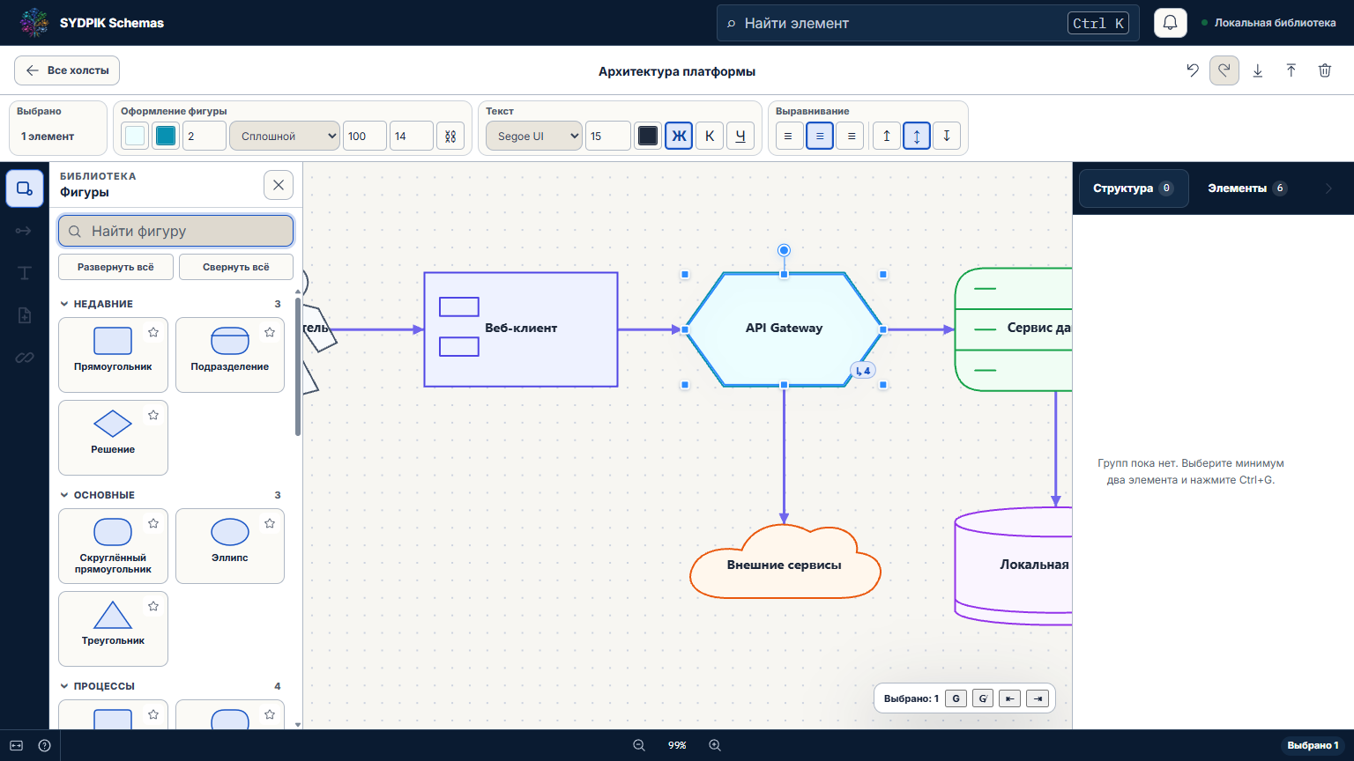
Task: Star the Треугольник shape
Action: click(x=153, y=606)
